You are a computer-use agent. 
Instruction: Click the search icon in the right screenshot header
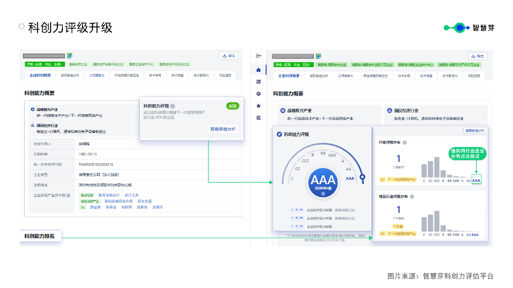pyautogui.click(x=318, y=56)
